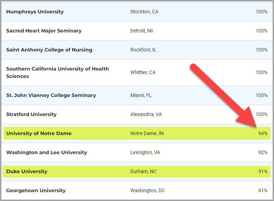Image resolution: width=274 pixels, height=201 pixels.
Task: Click the 94% value for Notre Dame
Action: coord(263,134)
